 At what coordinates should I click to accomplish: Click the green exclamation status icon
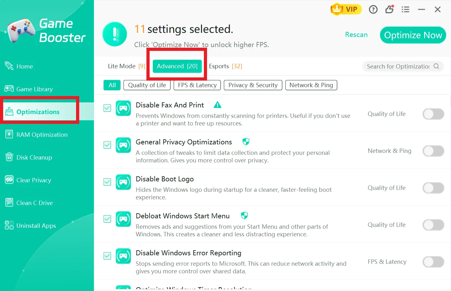tap(115, 34)
